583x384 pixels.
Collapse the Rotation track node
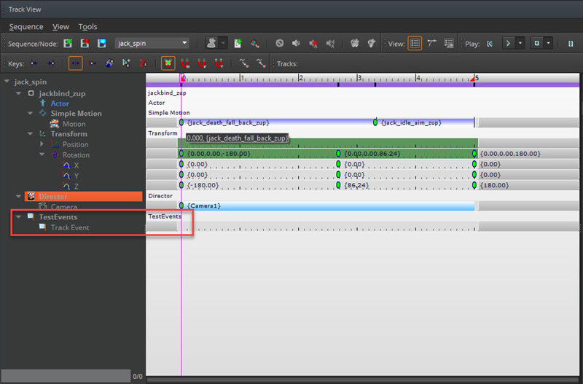(x=42, y=154)
